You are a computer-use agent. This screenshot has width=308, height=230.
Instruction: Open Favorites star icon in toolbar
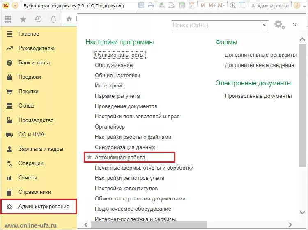pyautogui.click(x=23, y=19)
